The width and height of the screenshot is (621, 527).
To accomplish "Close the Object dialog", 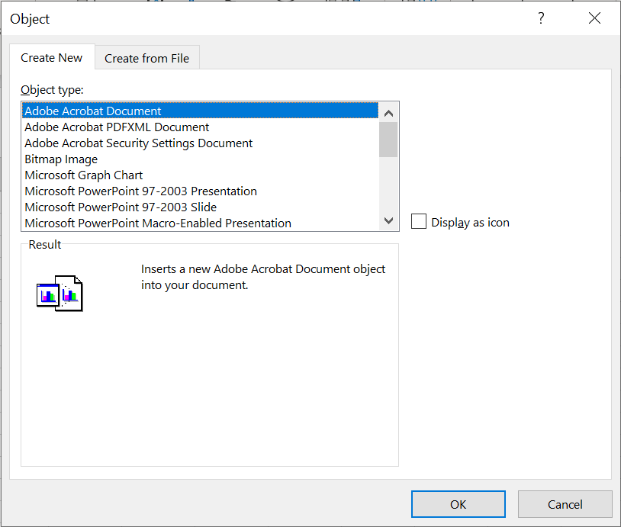I will (595, 19).
